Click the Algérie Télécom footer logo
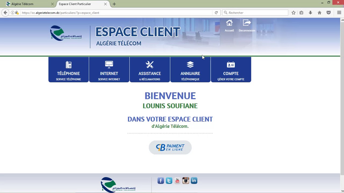 click(118, 185)
